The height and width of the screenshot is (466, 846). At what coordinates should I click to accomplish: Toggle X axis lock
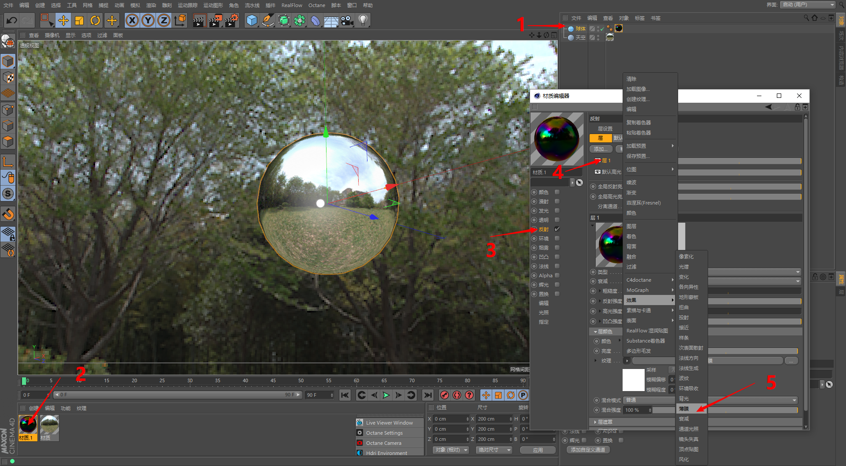(x=132, y=20)
